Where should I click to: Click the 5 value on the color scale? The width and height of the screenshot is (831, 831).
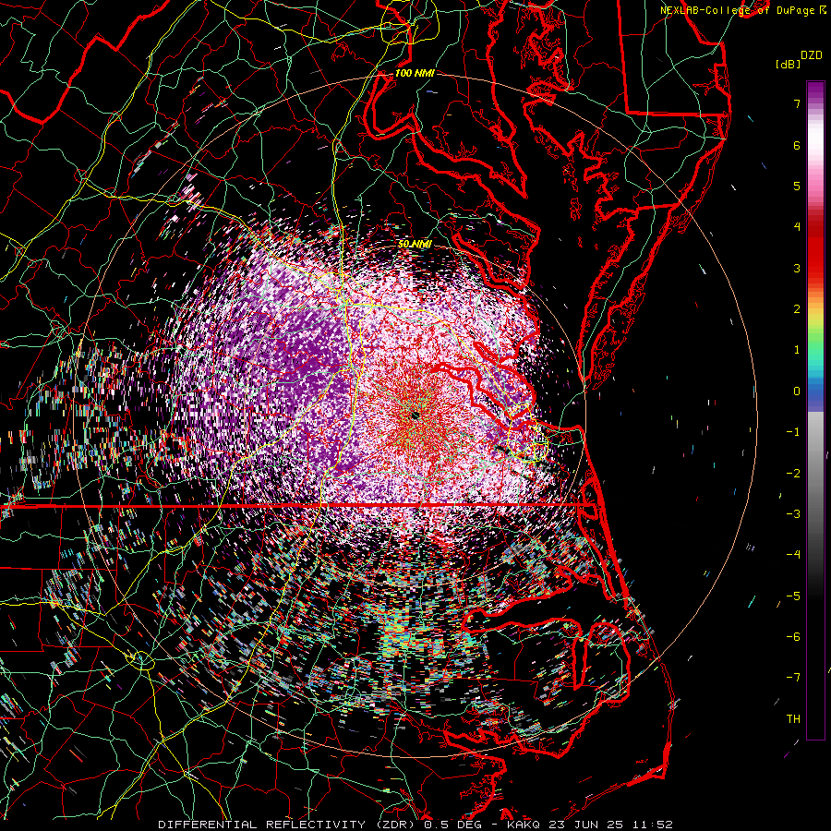click(x=797, y=186)
